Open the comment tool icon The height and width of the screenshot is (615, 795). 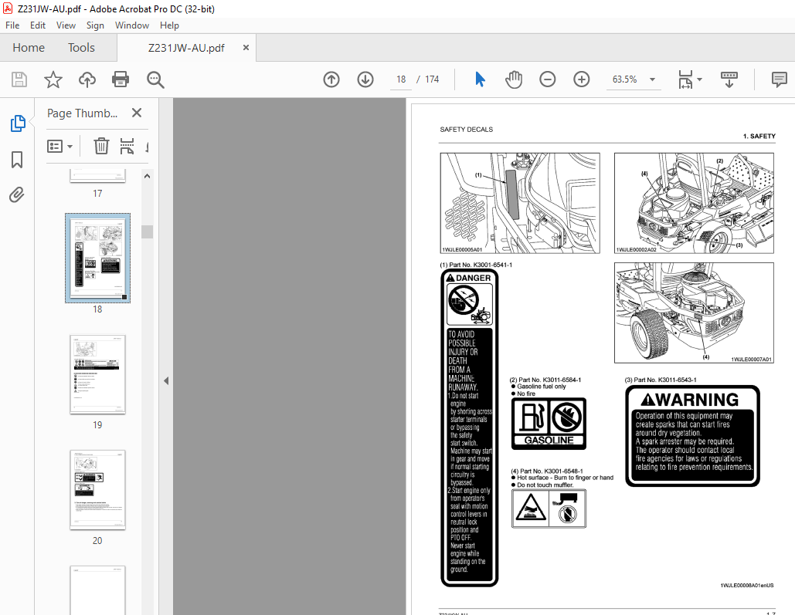click(x=779, y=79)
